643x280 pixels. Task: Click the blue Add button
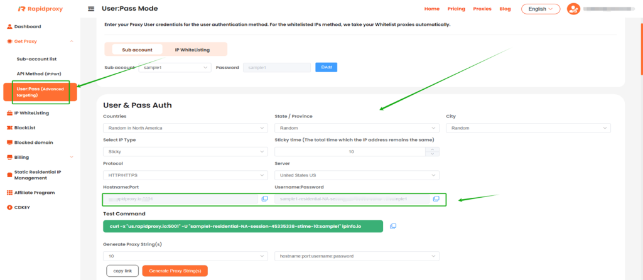[x=326, y=67]
